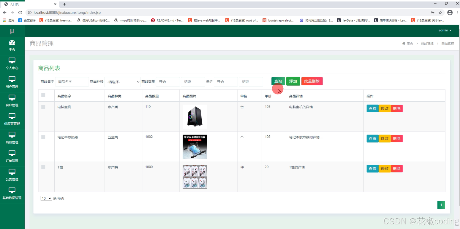Click 修改 for T恤 row

point(385,169)
